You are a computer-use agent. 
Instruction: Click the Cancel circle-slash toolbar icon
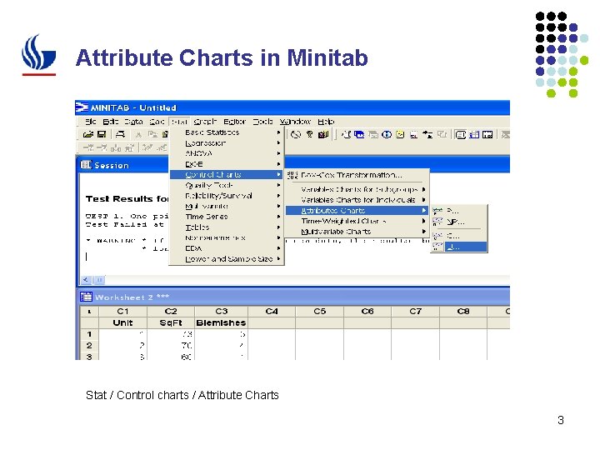295,134
